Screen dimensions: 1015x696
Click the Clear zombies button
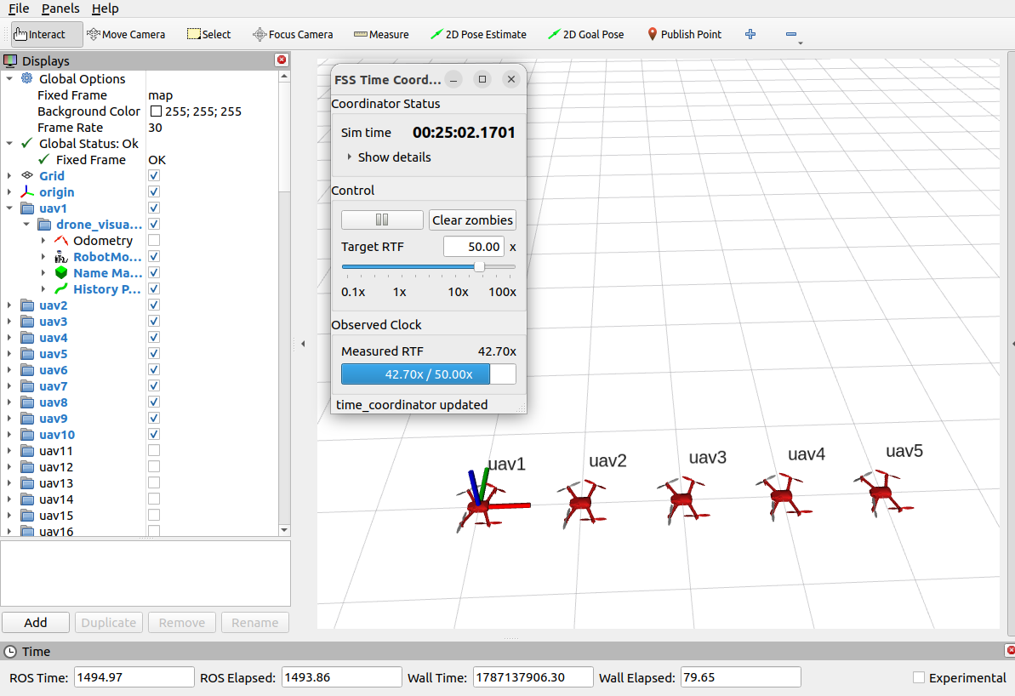[x=472, y=220]
